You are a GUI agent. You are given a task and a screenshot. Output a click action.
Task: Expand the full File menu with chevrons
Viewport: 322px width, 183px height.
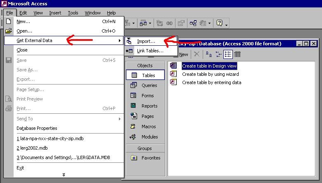tap(64, 174)
